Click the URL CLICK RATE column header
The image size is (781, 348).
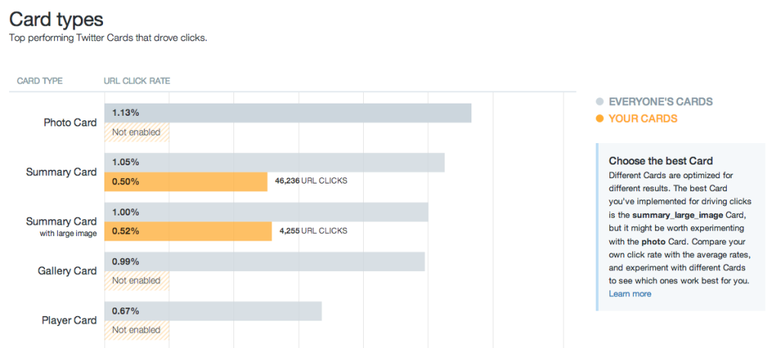pos(137,81)
